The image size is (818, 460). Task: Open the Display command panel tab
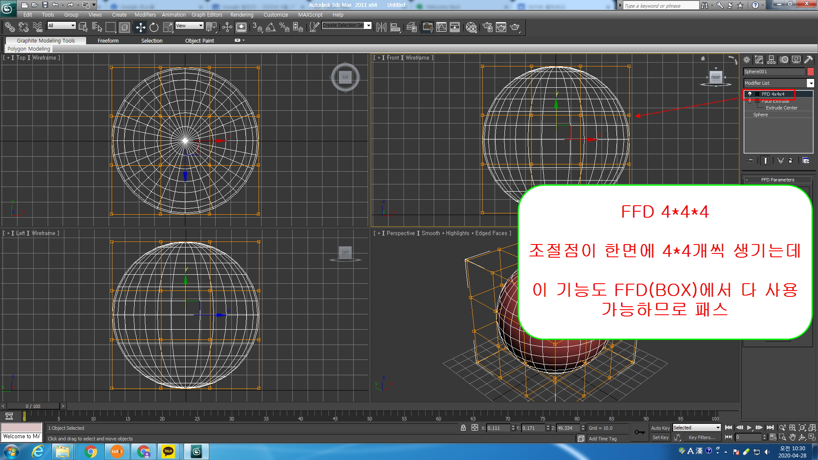[x=796, y=60]
